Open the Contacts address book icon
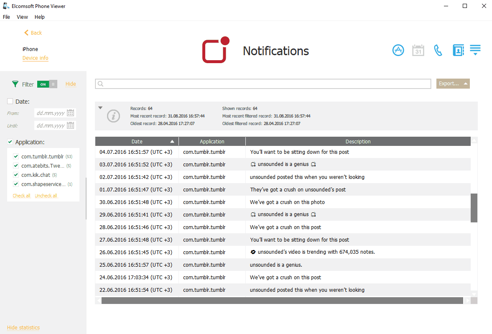The height and width of the screenshot is (334, 492). click(x=458, y=51)
